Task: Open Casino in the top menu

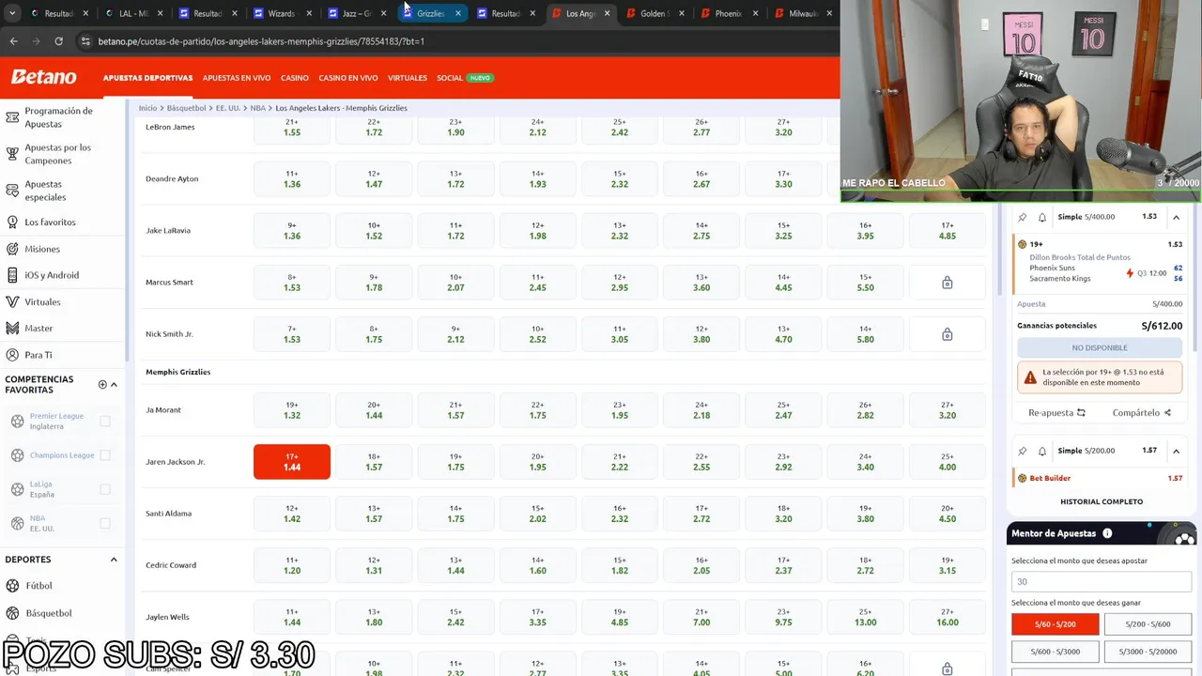Action: [295, 78]
